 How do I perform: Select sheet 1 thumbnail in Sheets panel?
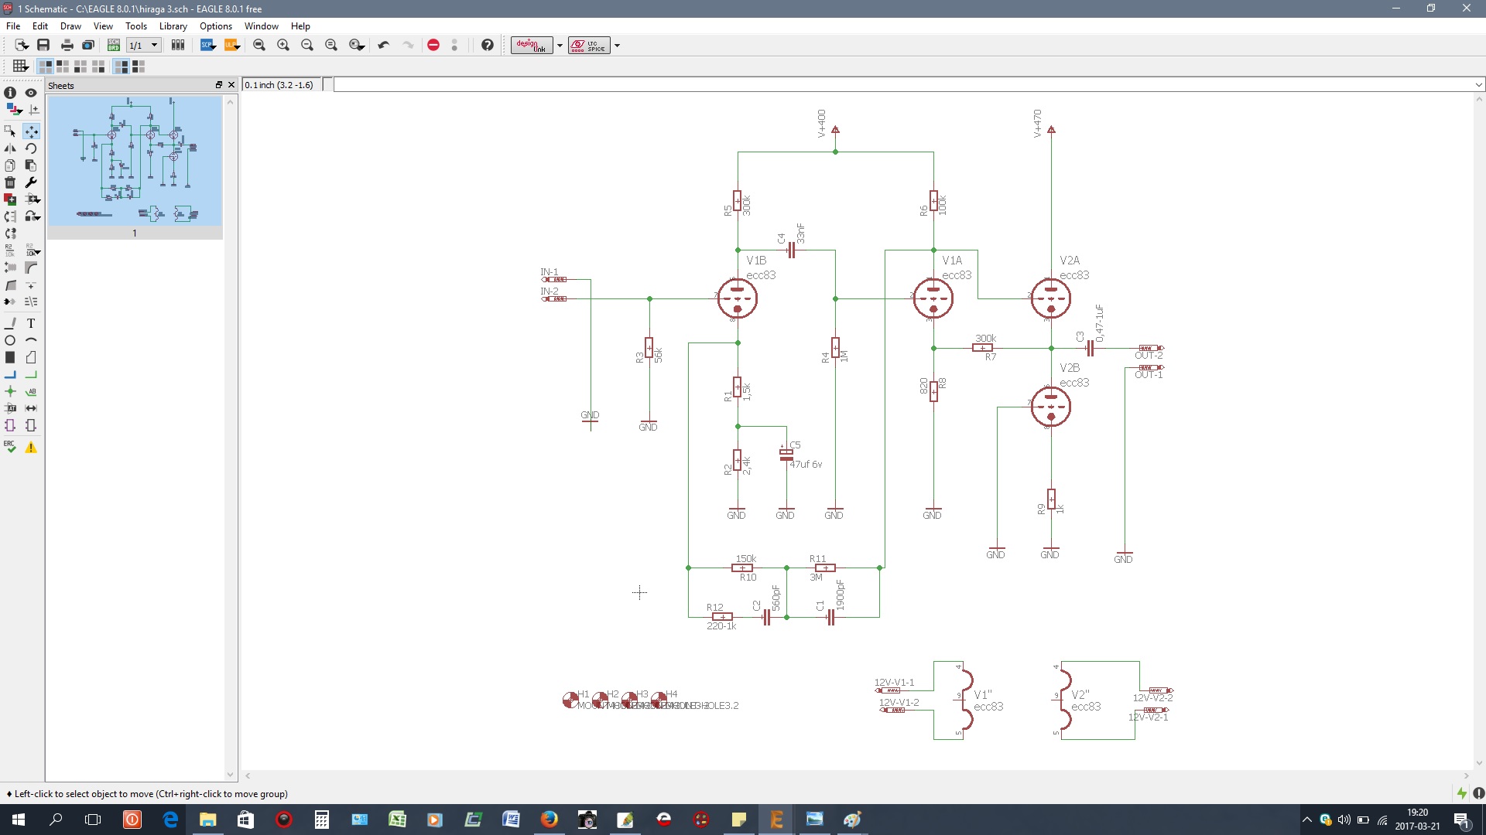[x=135, y=162]
